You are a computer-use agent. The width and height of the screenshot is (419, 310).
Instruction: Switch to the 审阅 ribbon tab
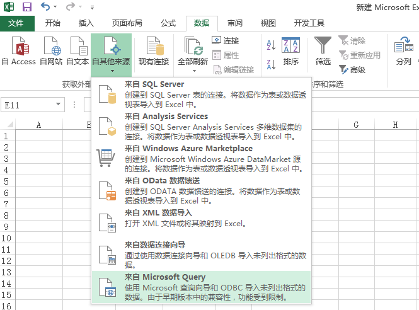click(x=234, y=23)
